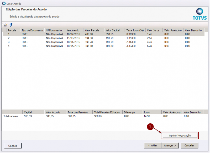Click the 400,00 Valor Parcela cell
The height and width of the screenshot is (153, 210).
(89, 34)
